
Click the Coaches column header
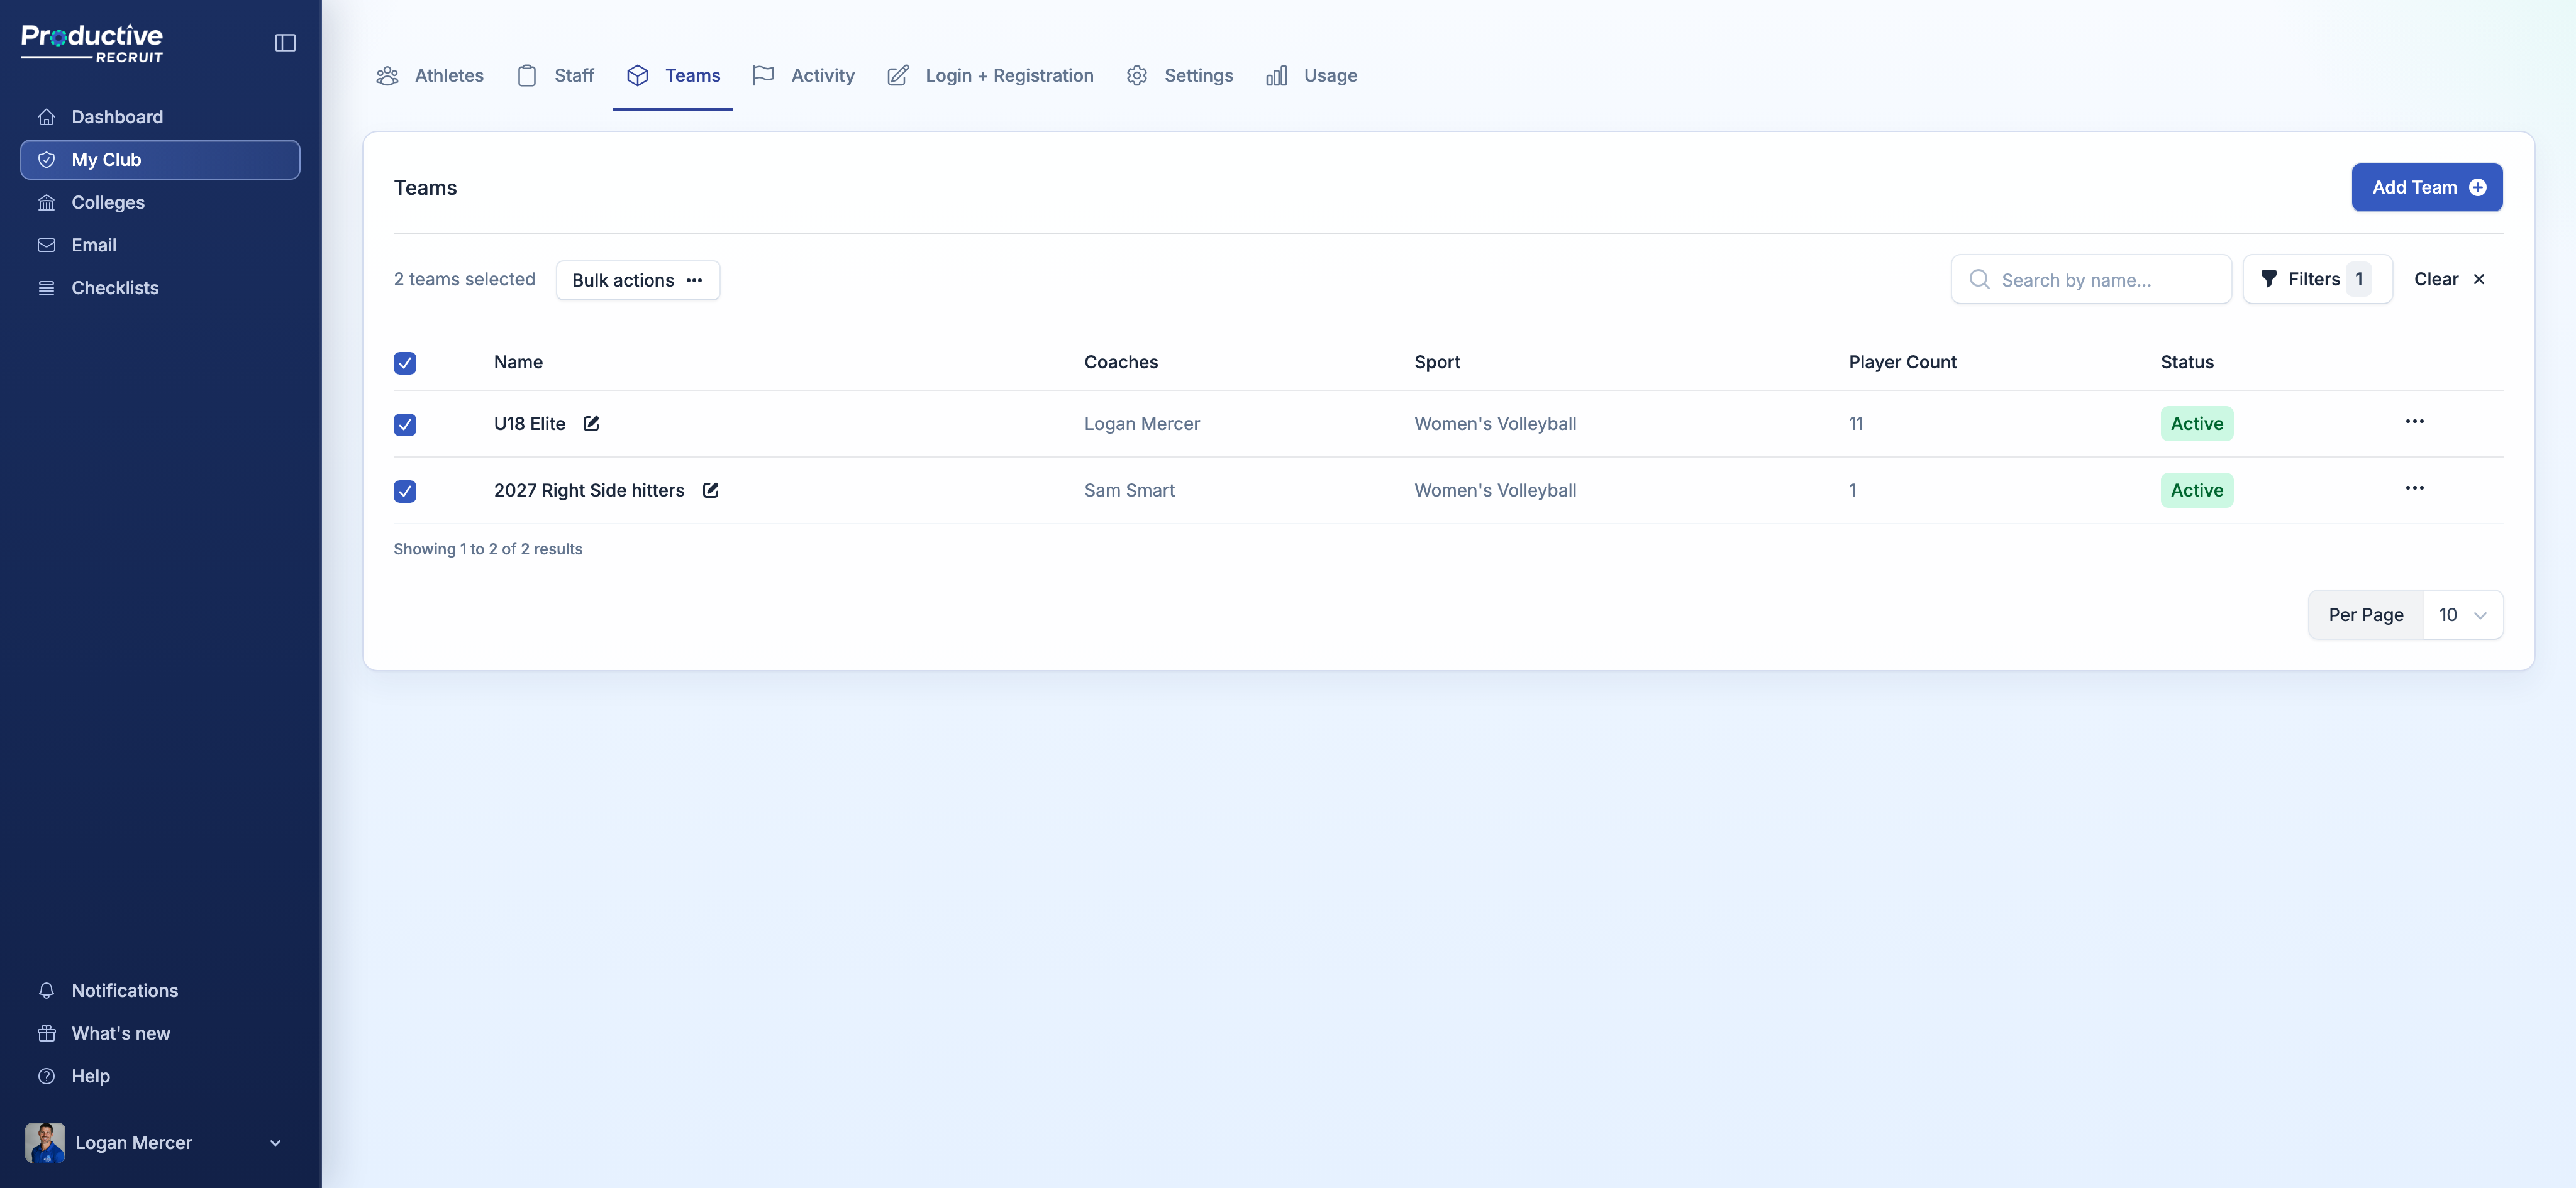click(x=1121, y=361)
